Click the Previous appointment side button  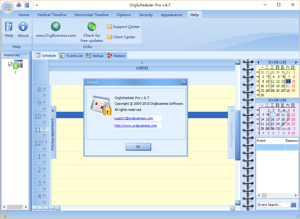[53, 132]
